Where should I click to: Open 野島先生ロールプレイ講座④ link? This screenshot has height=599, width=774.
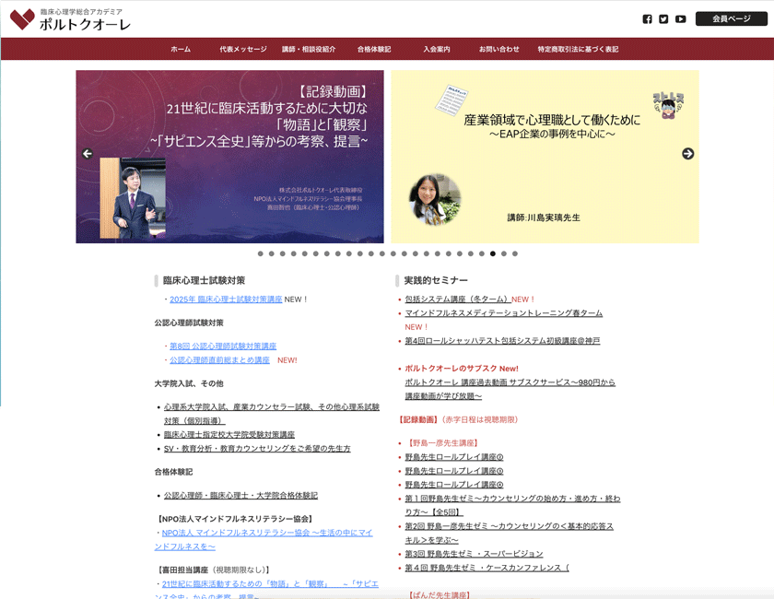coord(454,485)
